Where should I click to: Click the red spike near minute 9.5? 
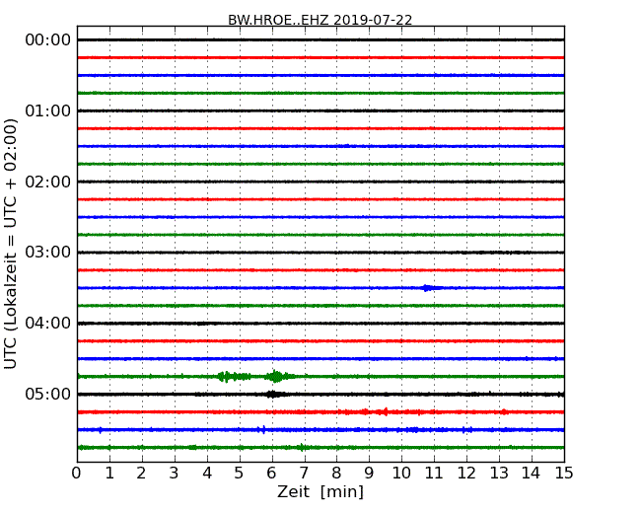[385, 411]
